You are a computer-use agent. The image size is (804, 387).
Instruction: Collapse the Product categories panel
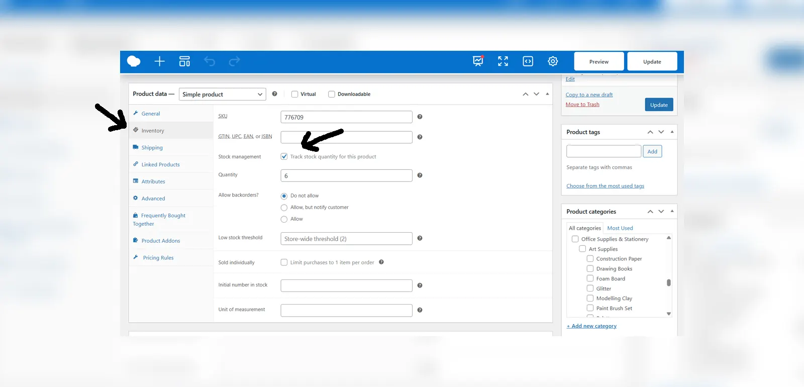[x=672, y=211]
